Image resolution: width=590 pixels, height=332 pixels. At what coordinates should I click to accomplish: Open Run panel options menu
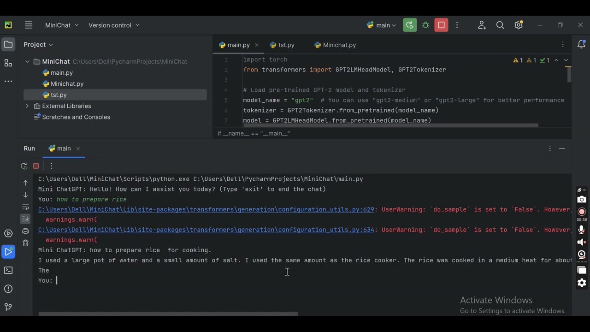click(550, 148)
